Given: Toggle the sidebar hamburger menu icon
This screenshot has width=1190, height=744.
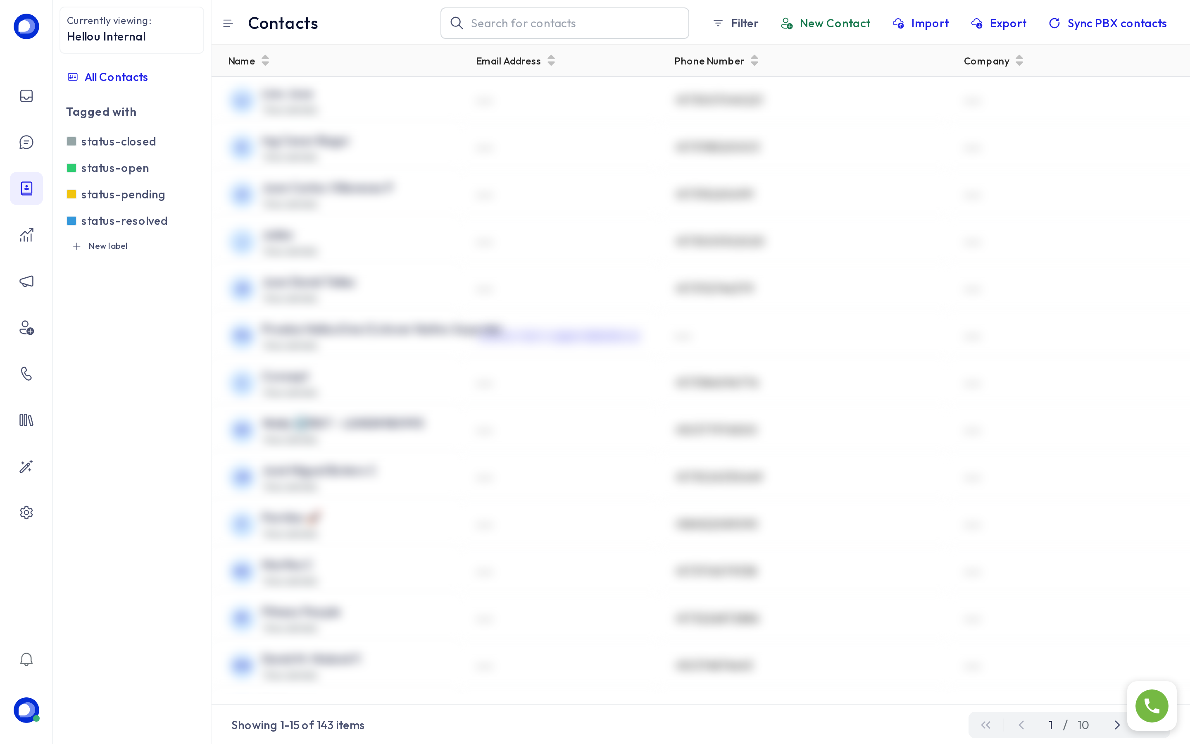Looking at the screenshot, I should [x=228, y=23].
